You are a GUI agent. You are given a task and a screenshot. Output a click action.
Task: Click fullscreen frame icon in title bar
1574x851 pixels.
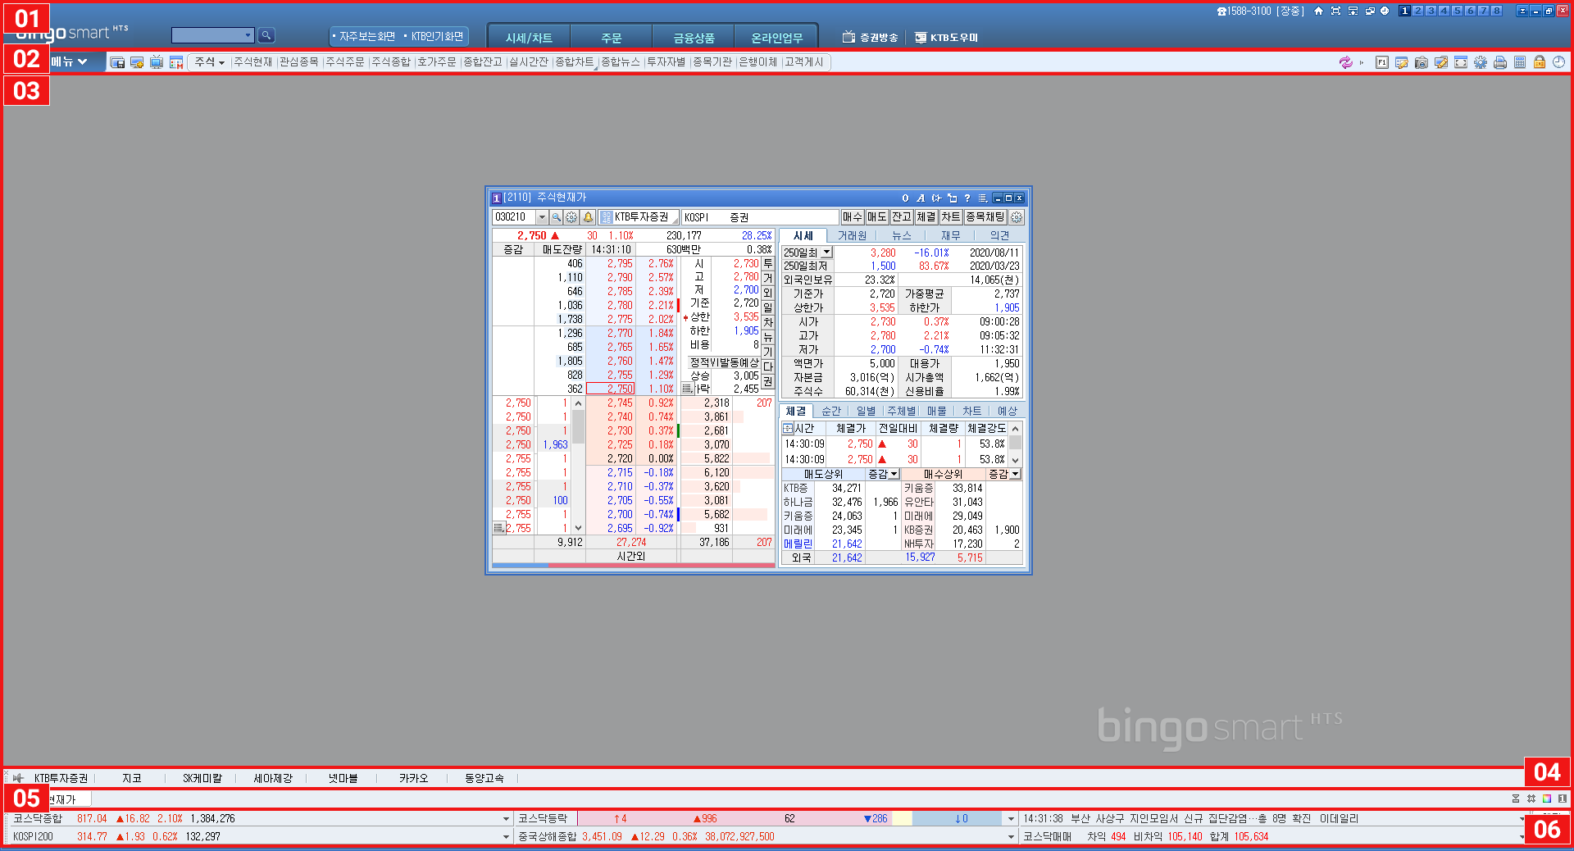1335,11
